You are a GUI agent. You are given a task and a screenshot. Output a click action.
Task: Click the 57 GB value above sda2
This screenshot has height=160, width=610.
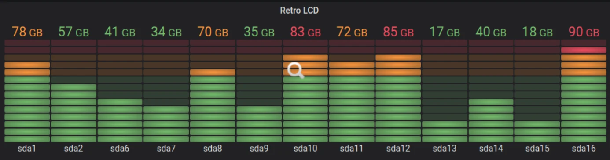tap(73, 32)
